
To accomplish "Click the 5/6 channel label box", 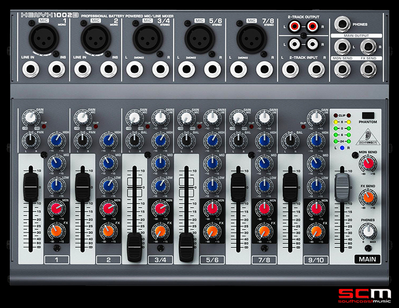I will (212, 260).
